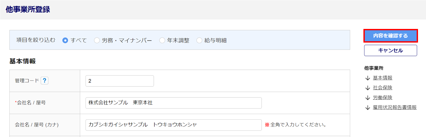Focus the 管理コード input field
The width and height of the screenshot is (426, 137).
(119, 81)
